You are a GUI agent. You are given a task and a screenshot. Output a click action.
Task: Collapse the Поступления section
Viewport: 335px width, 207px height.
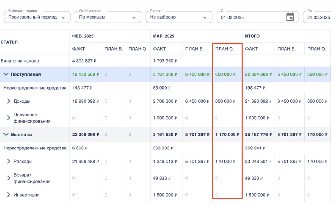click(6, 74)
